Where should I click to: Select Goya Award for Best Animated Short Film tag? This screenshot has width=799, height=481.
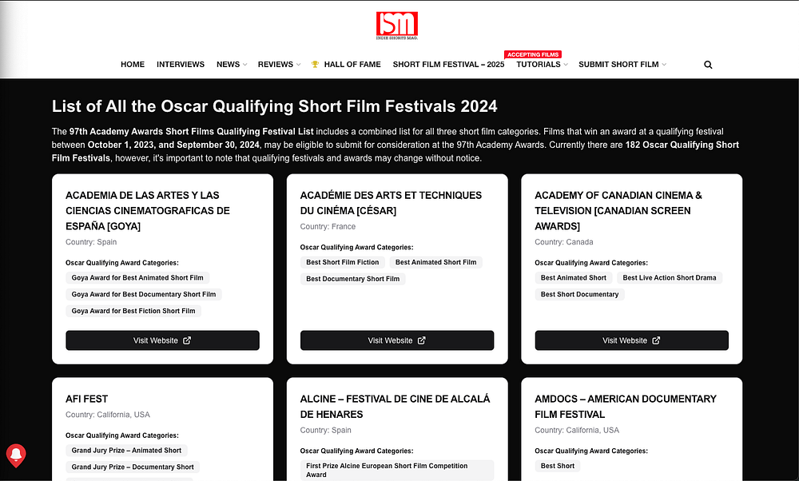[137, 278]
